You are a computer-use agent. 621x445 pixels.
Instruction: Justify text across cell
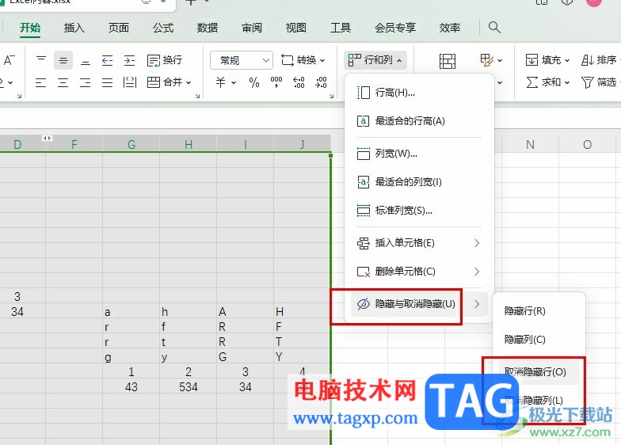click(x=108, y=82)
